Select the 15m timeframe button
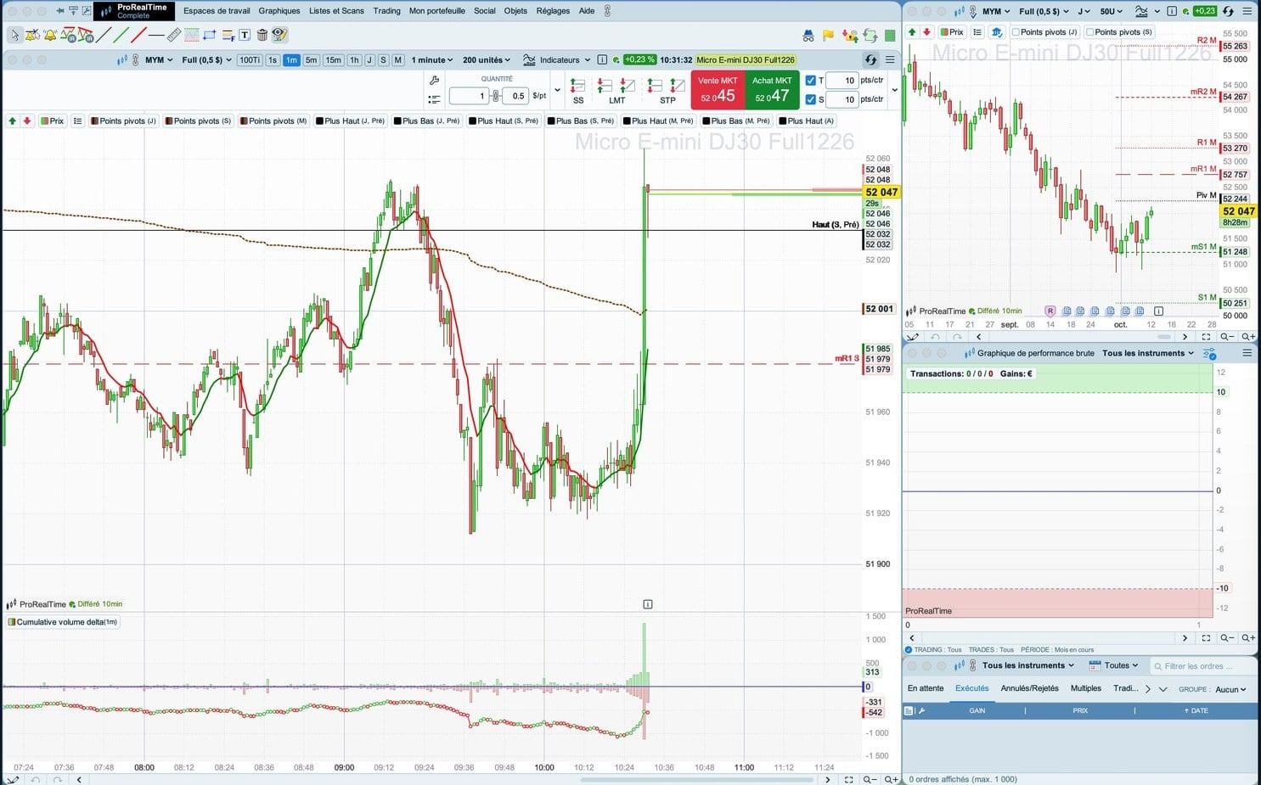 tap(334, 60)
